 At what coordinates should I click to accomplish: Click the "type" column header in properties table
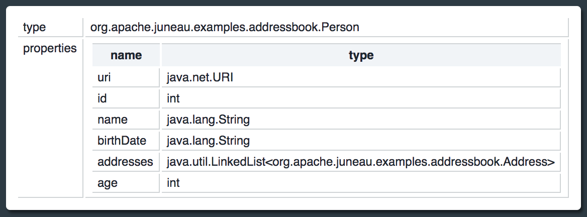361,55
